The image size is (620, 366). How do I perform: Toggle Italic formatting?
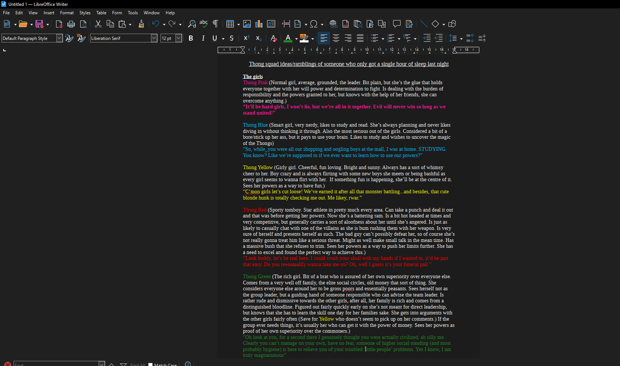(203, 38)
